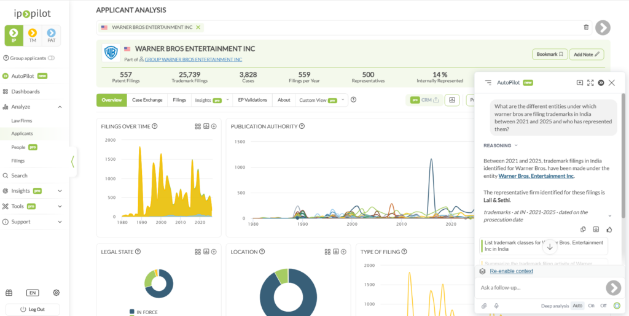Expand the AutoPilot panel to fullscreen
Screen dimensions: 629x316
[590, 82]
